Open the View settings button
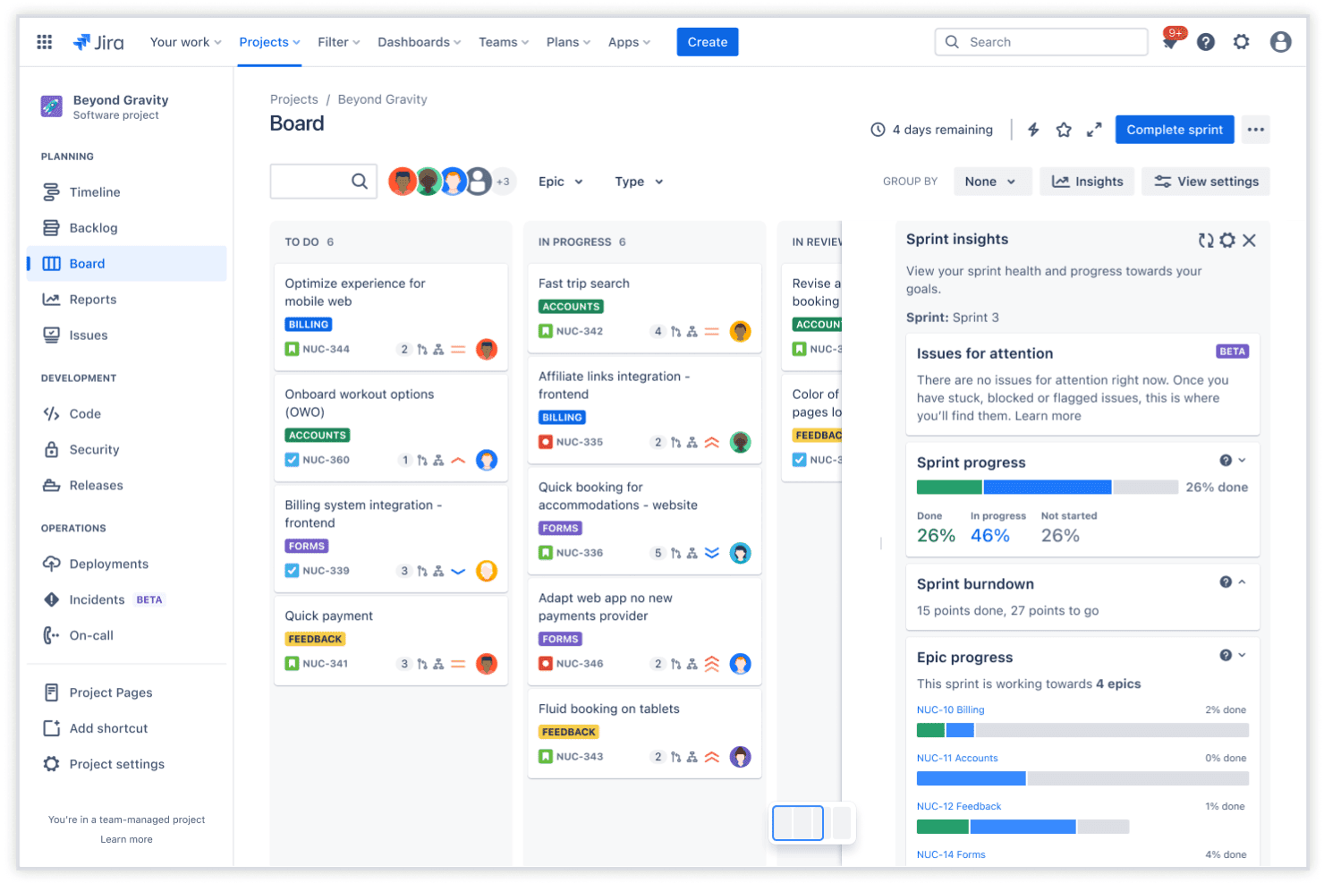The height and width of the screenshot is (883, 1324). pyautogui.click(x=1206, y=182)
